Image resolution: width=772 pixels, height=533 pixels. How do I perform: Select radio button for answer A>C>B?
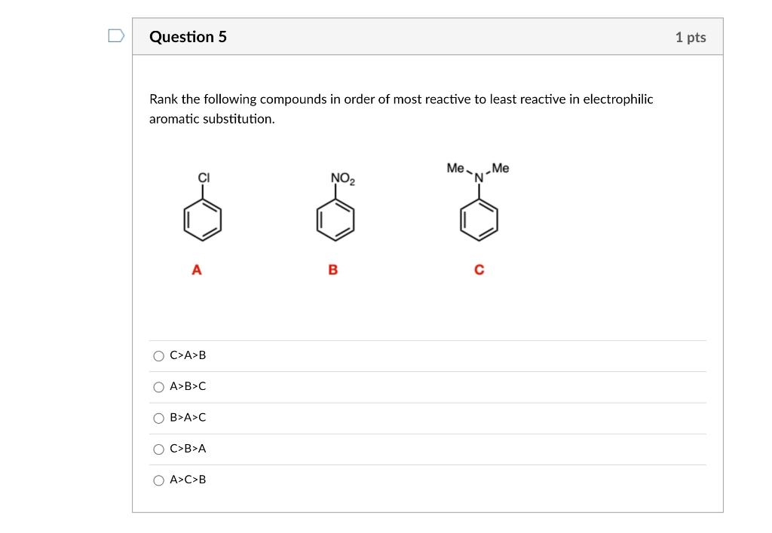(x=158, y=480)
